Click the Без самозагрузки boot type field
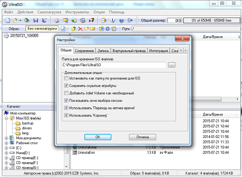242x177 pixels. pos(42,29)
